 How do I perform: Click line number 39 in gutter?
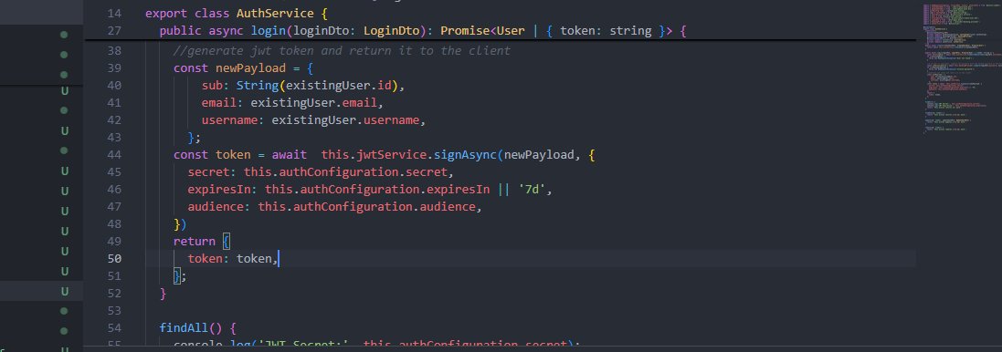pyautogui.click(x=114, y=67)
